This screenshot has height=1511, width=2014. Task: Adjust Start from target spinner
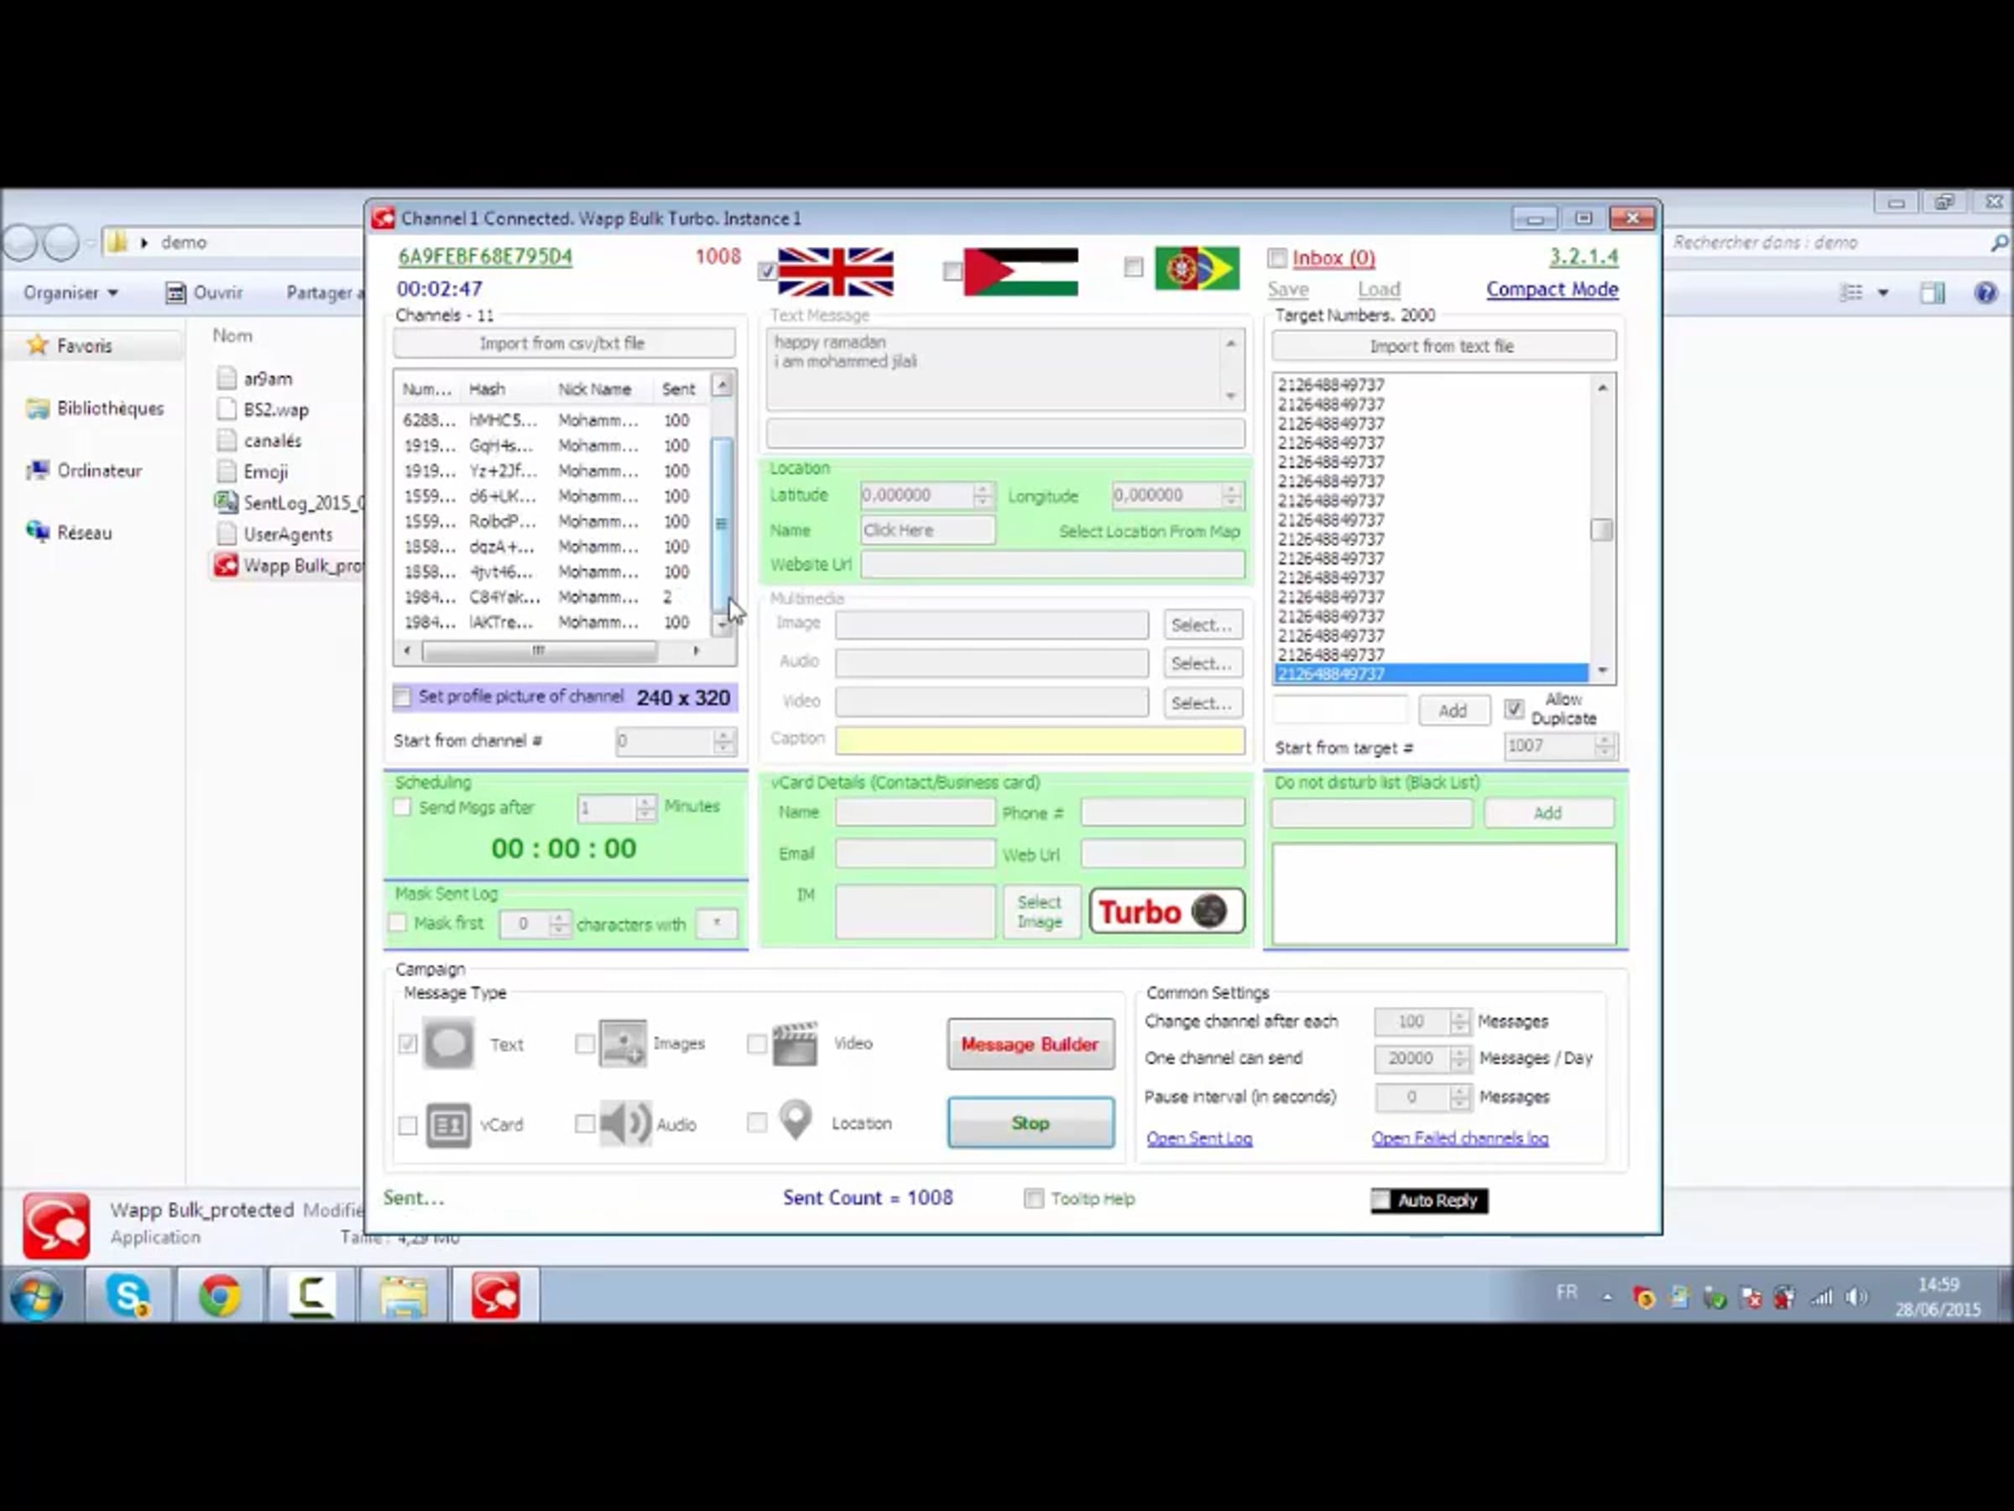1604,747
